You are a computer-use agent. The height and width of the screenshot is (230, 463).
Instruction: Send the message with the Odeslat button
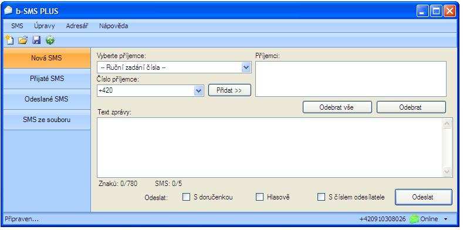[x=424, y=197]
